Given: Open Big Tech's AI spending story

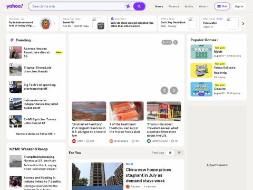Looking at the screenshot, I should point(40,87).
